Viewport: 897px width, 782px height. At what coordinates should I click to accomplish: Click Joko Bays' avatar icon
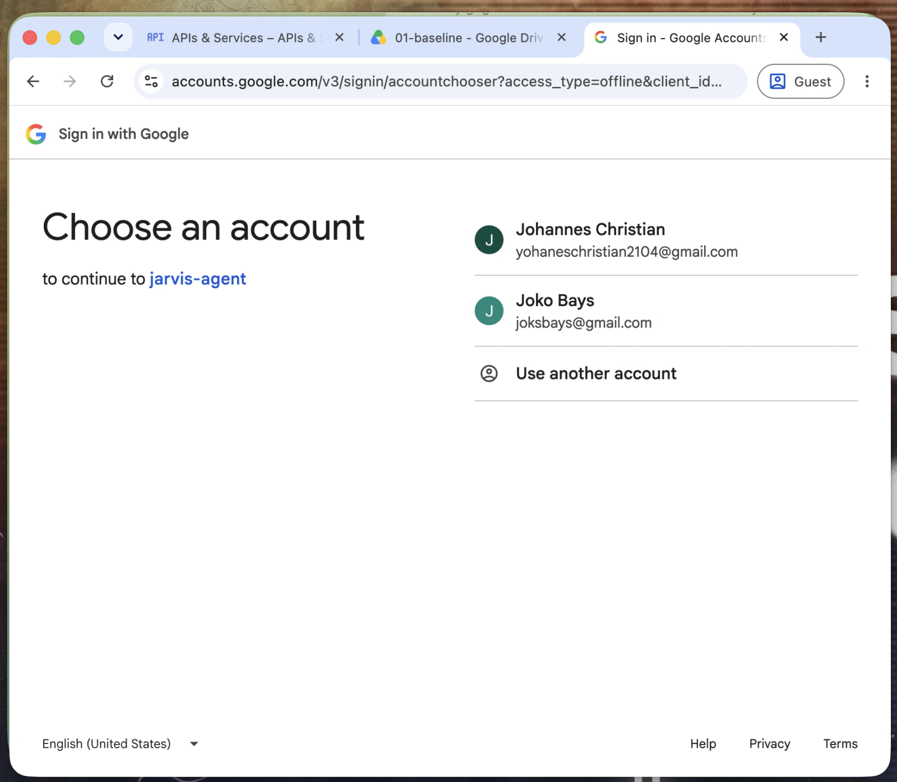coord(489,311)
